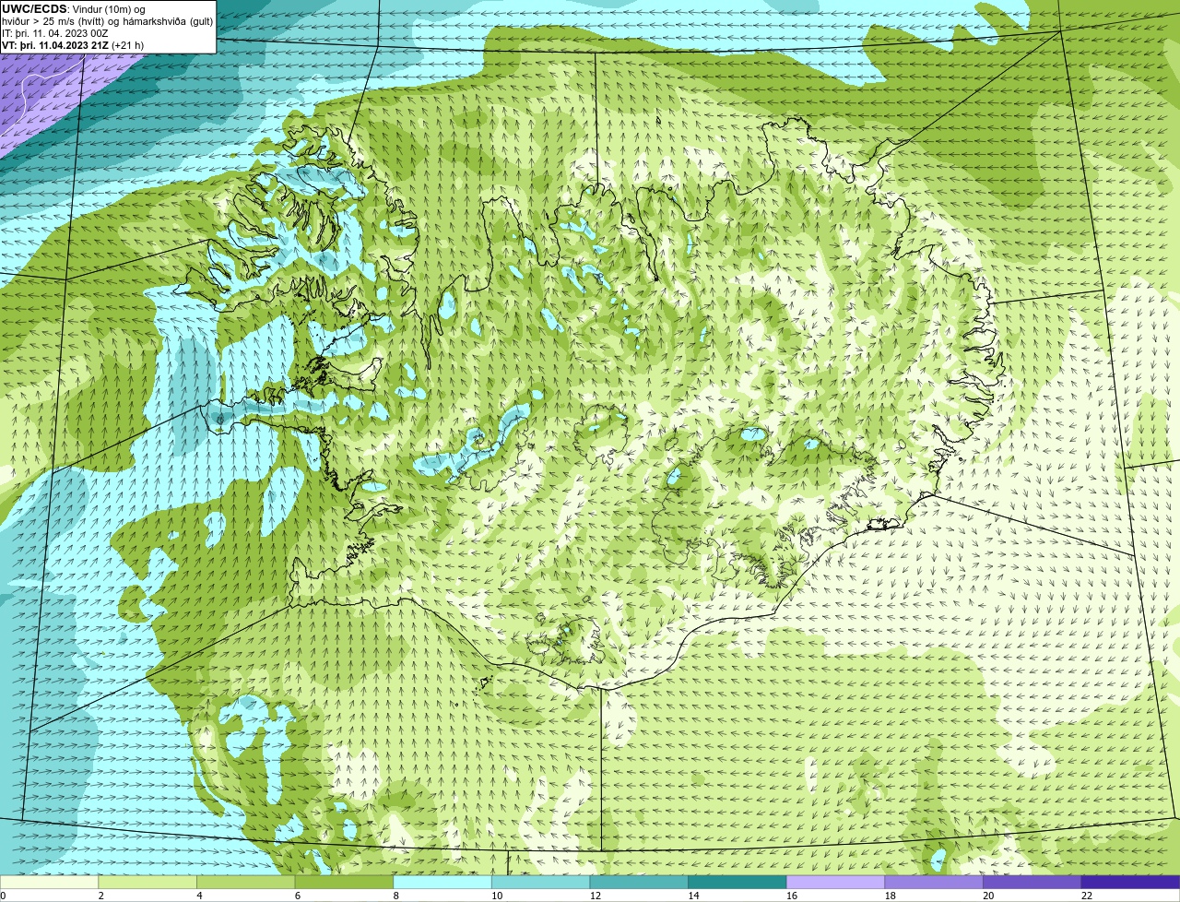Click the legend scale label '0'

[x=3, y=896]
